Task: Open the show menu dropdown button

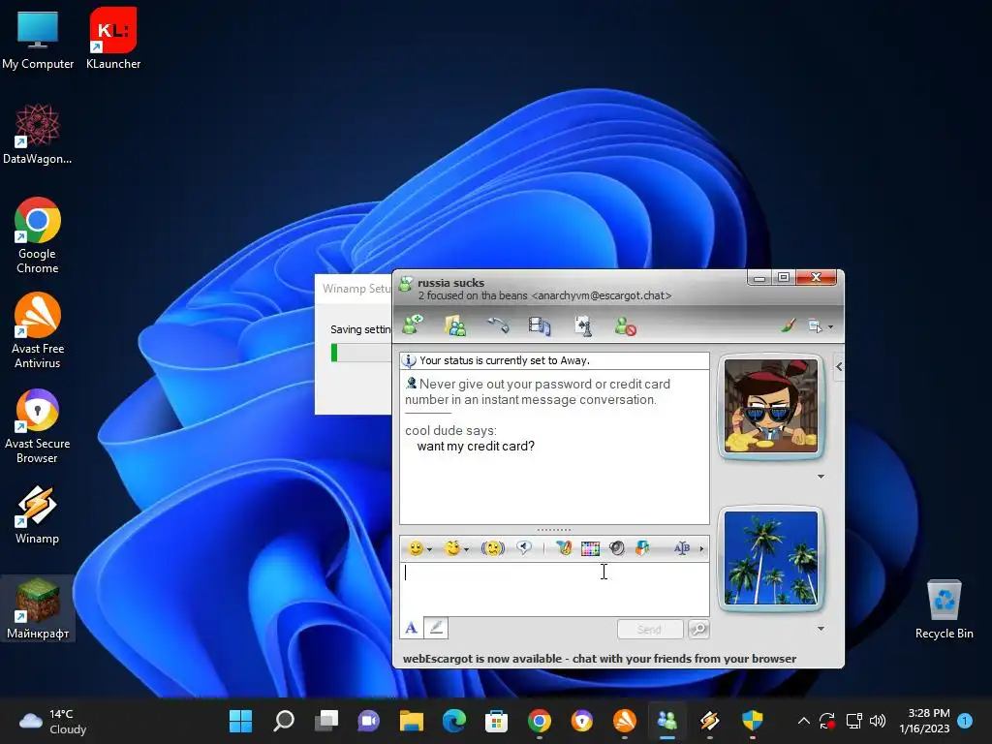Action: (x=820, y=326)
